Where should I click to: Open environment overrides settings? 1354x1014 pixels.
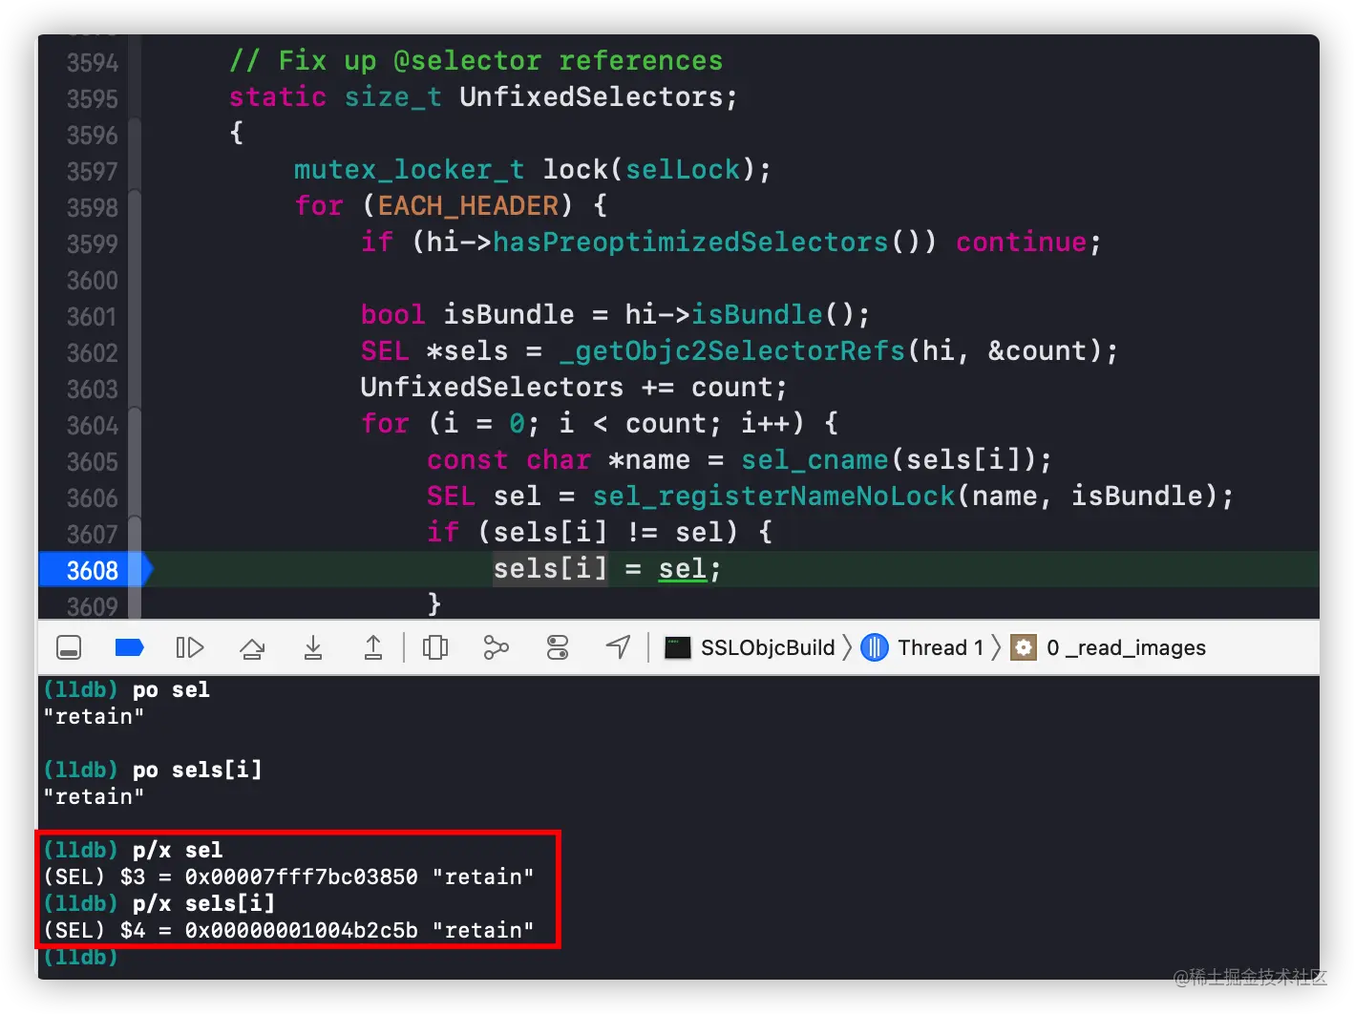tap(558, 648)
